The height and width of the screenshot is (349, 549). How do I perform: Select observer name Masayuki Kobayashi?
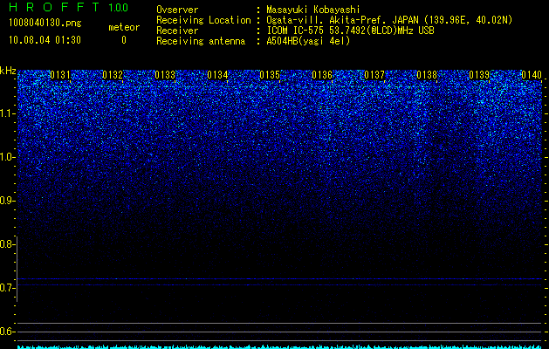coord(313,10)
